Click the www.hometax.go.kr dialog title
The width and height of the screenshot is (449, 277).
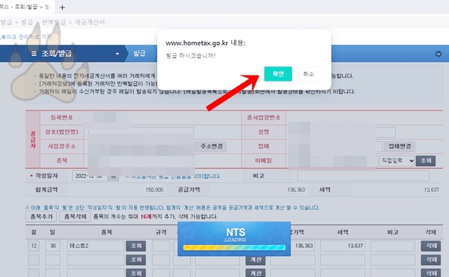coord(205,43)
